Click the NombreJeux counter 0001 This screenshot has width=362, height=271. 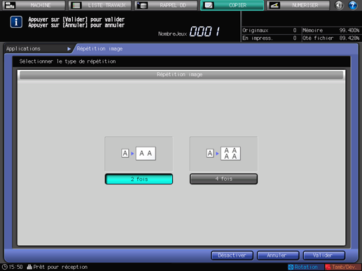point(204,31)
